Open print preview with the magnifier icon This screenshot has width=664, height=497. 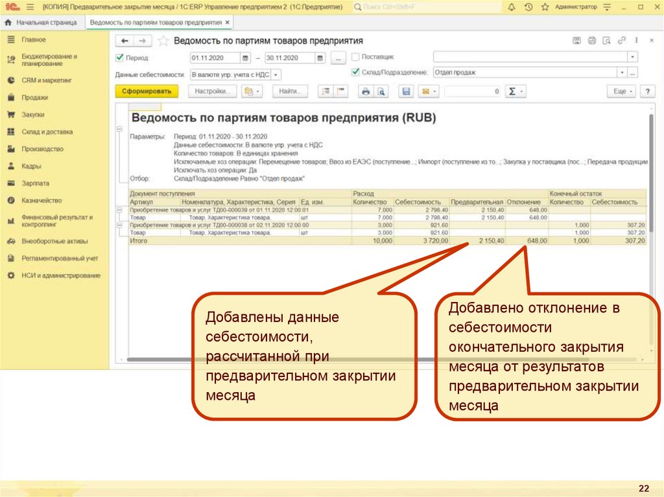click(x=382, y=92)
